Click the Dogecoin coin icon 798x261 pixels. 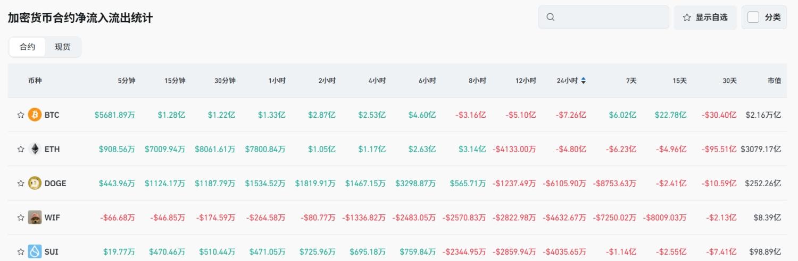point(35,183)
